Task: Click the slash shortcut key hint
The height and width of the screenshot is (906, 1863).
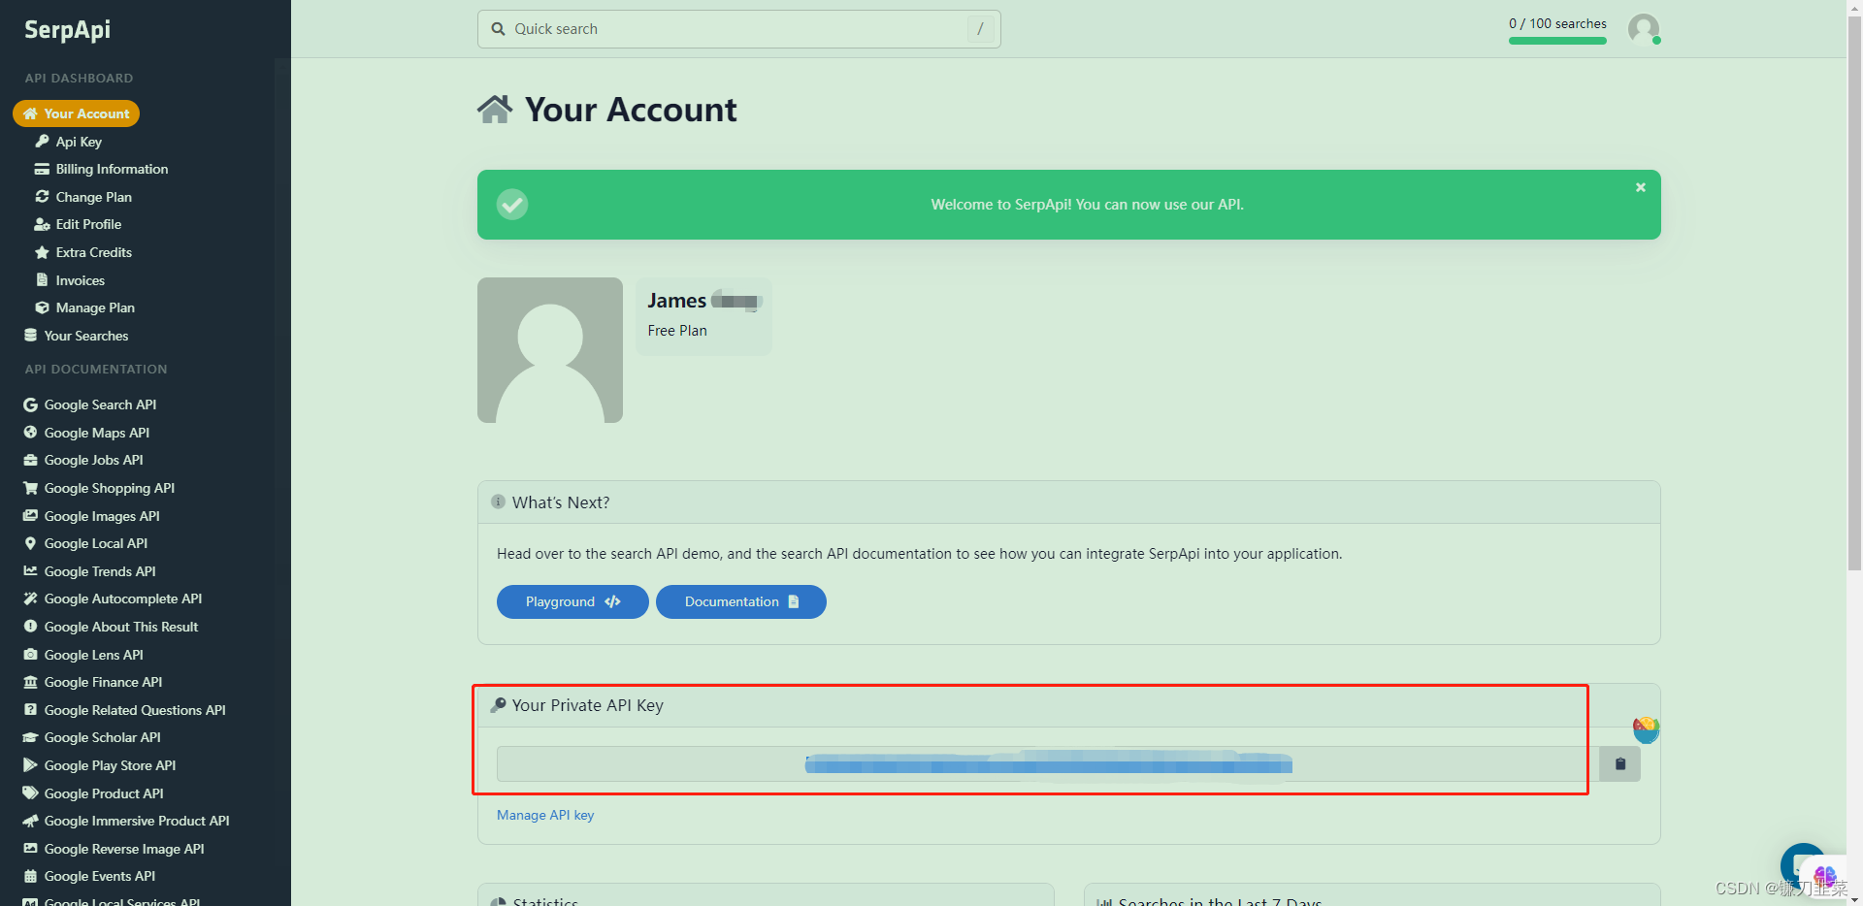Action: (x=980, y=29)
